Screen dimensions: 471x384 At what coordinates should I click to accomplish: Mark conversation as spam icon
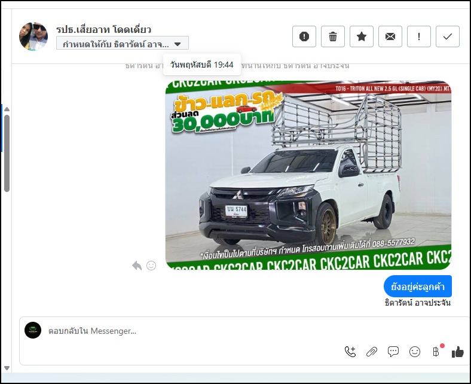coord(304,36)
